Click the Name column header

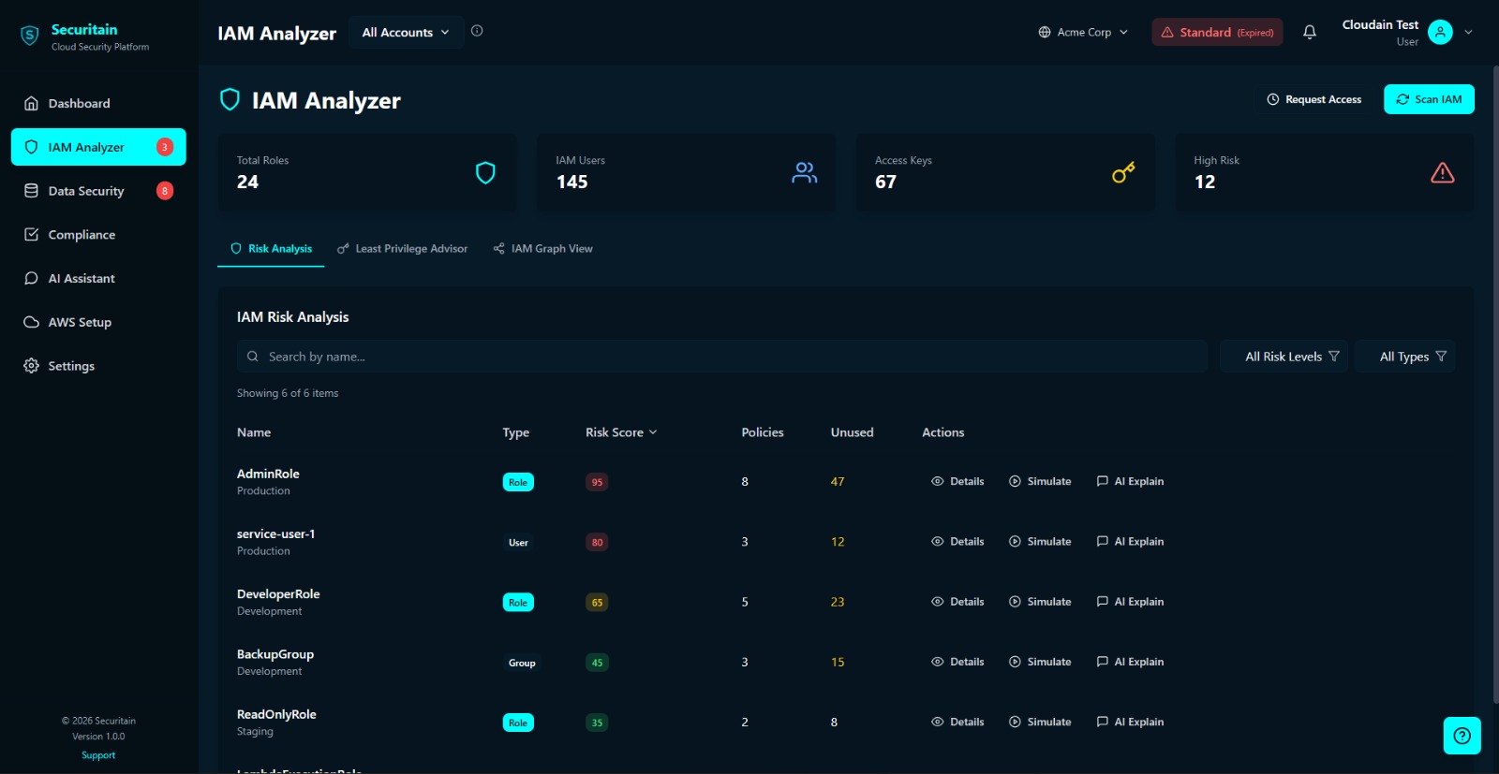(254, 432)
